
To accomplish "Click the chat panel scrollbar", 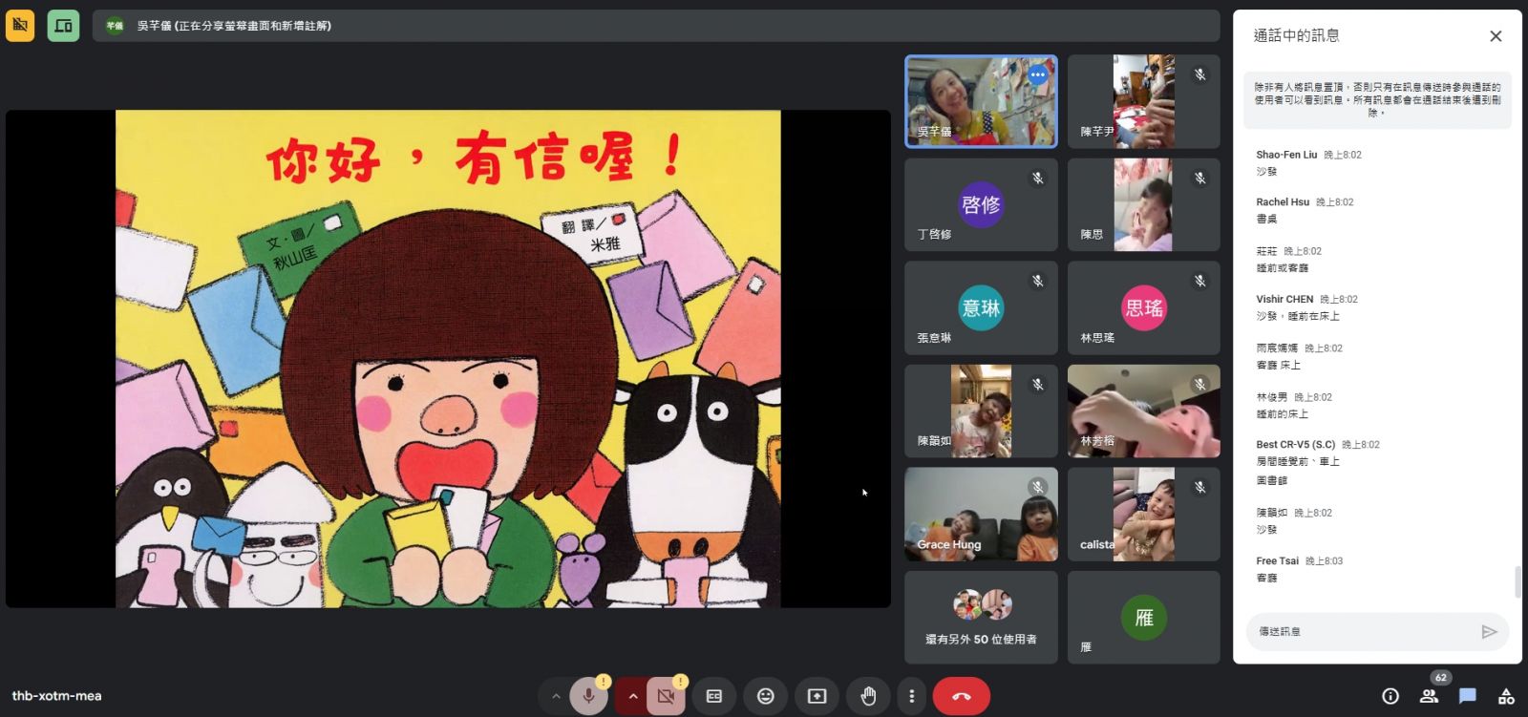I will tap(1517, 581).
